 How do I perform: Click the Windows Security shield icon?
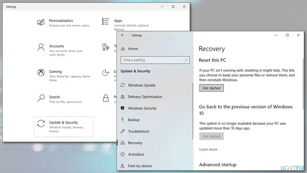[x=123, y=108]
